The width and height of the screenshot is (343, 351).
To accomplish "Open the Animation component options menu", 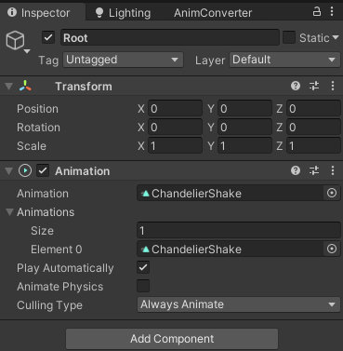I will (x=333, y=170).
